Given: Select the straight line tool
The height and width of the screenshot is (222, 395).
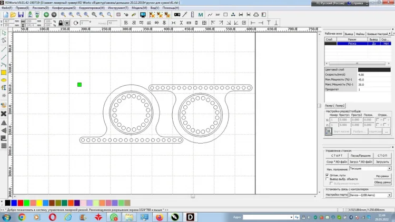Looking at the screenshot, I should [x=4, y=49].
